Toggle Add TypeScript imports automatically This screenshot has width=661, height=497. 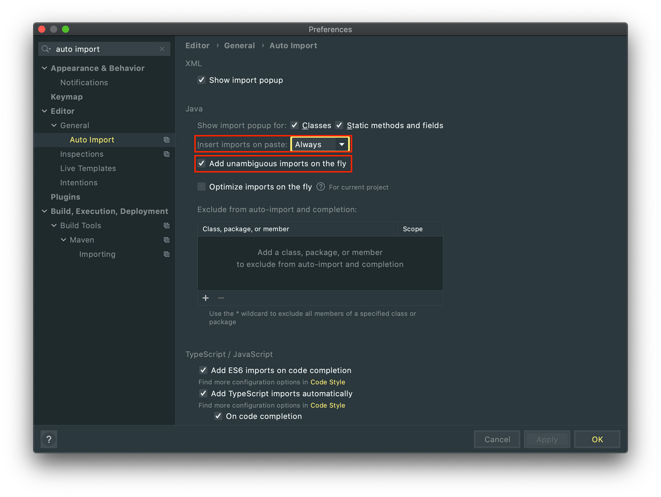tap(203, 394)
